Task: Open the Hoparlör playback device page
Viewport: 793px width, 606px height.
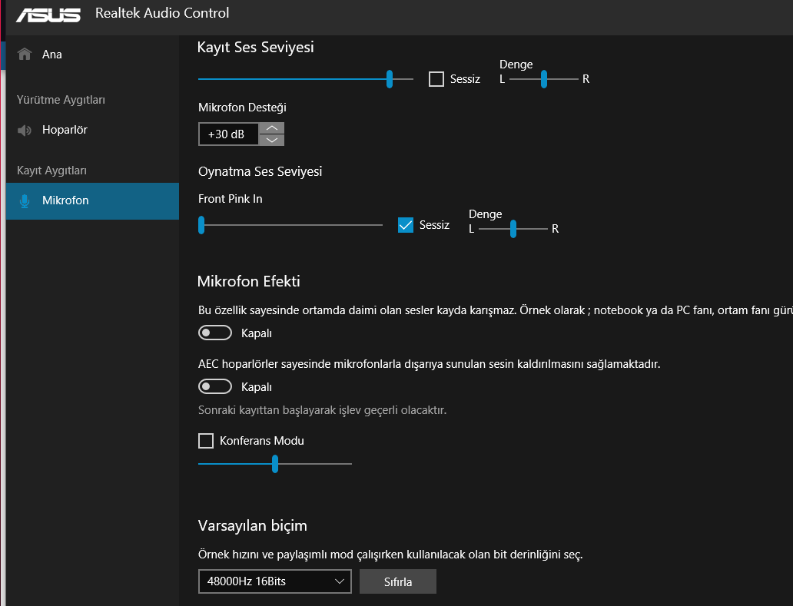Action: pos(65,130)
